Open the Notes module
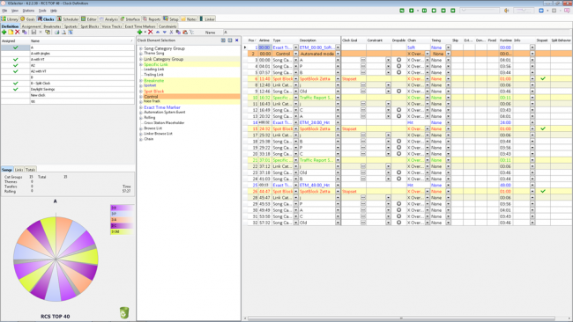Viewport: 573px width, 322px height. (x=189, y=19)
